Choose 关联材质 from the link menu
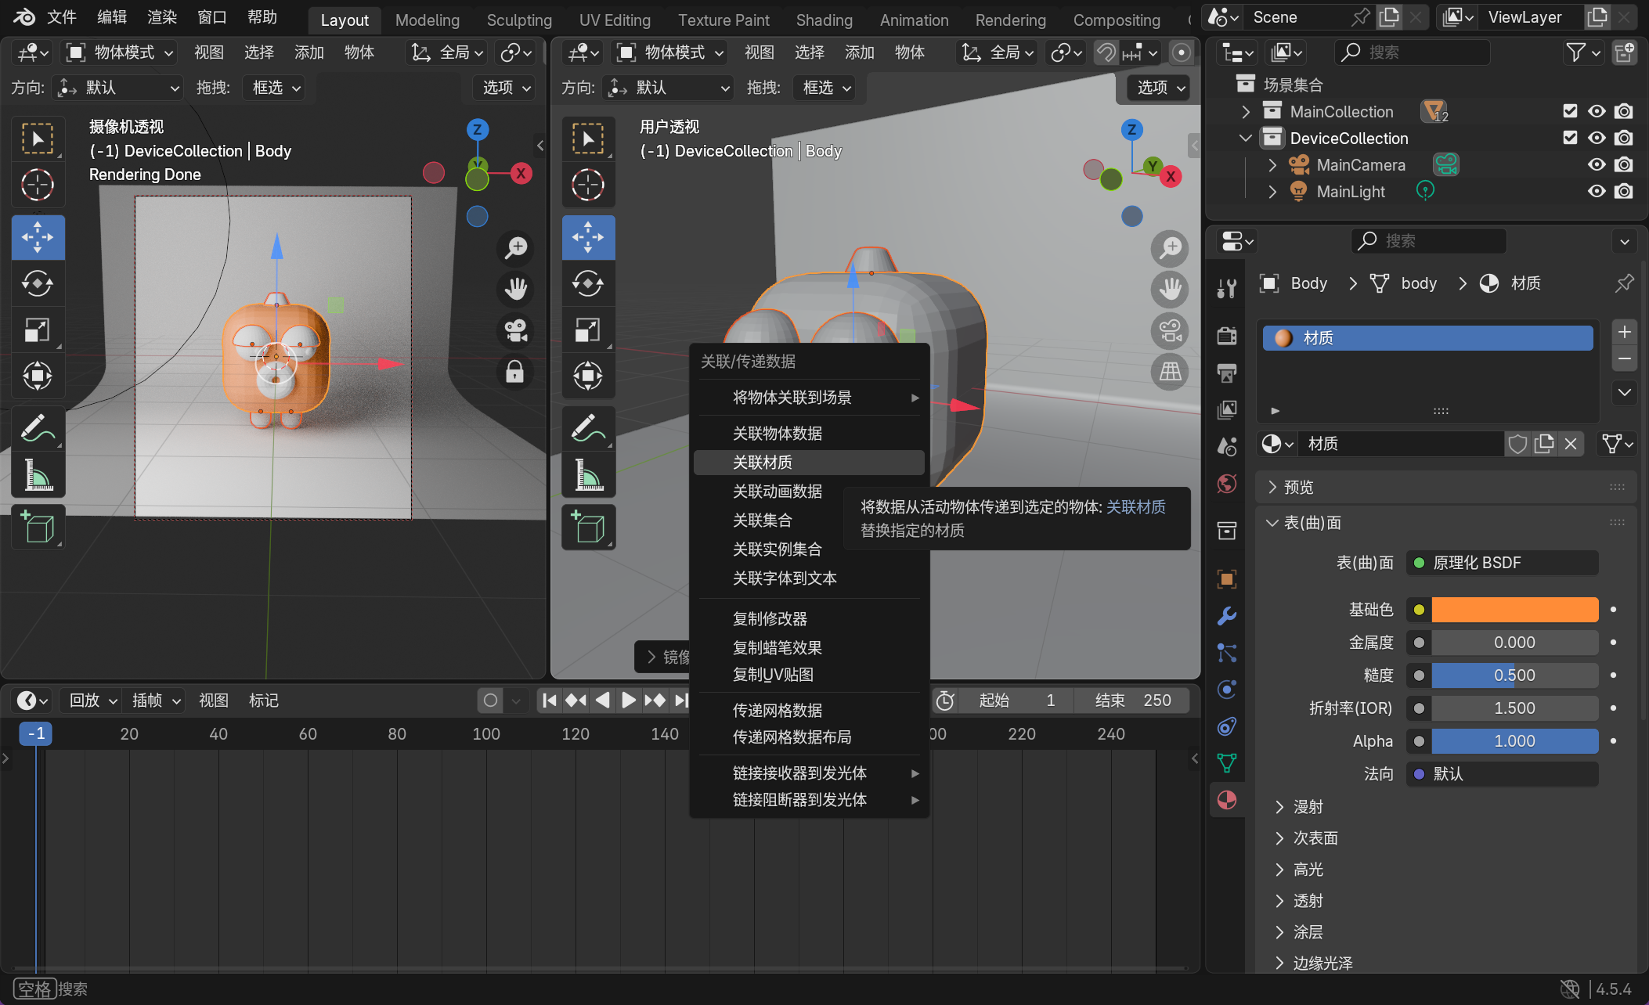The height and width of the screenshot is (1005, 1649). point(763,463)
